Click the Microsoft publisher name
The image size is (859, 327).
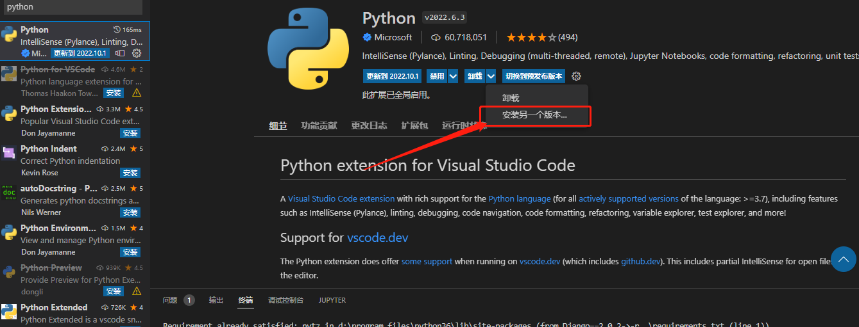tap(393, 37)
